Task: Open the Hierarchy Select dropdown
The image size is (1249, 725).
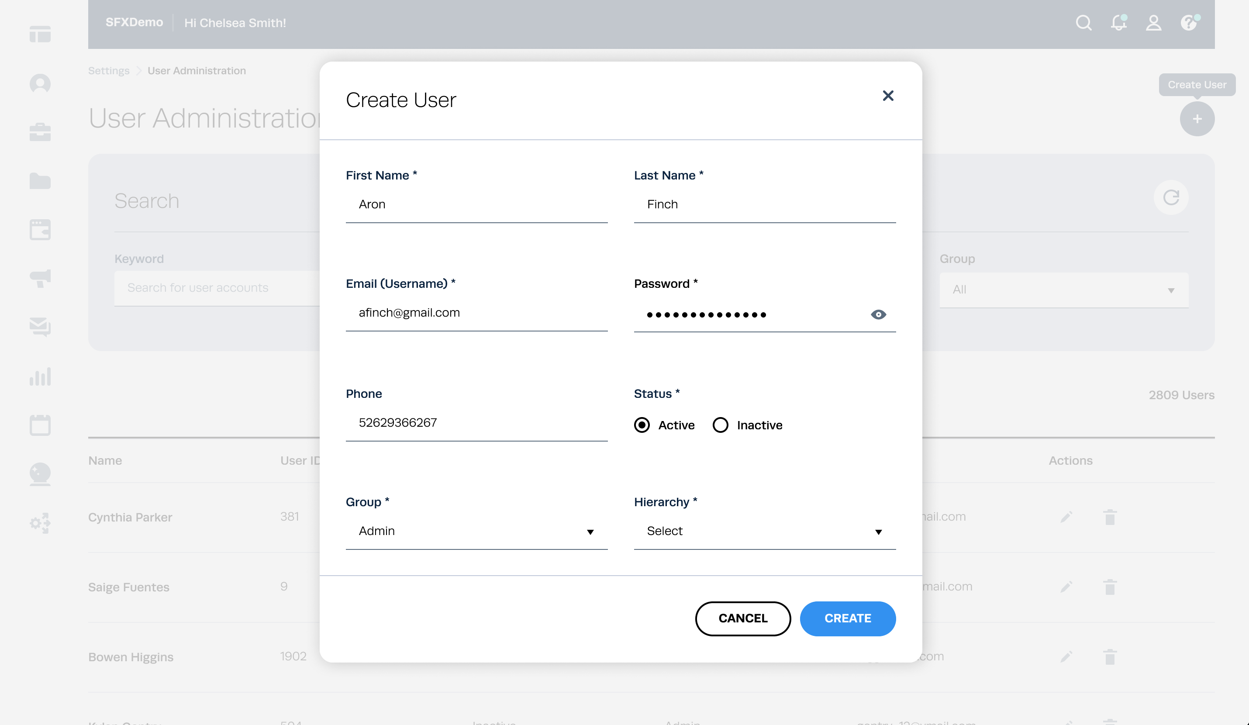Action: (x=764, y=531)
